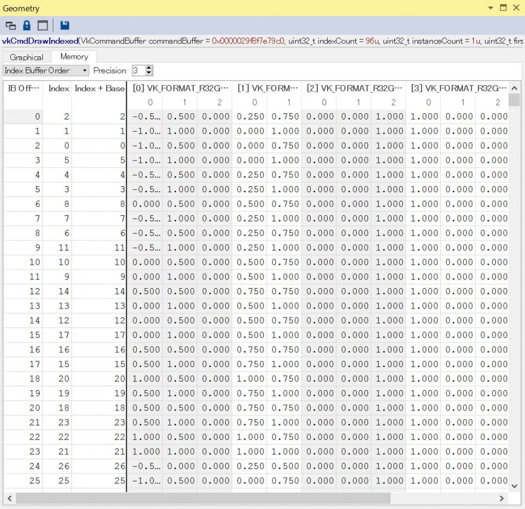Click Index + Base value 20 in row 18
This screenshot has width=525, height=509.
(99, 378)
